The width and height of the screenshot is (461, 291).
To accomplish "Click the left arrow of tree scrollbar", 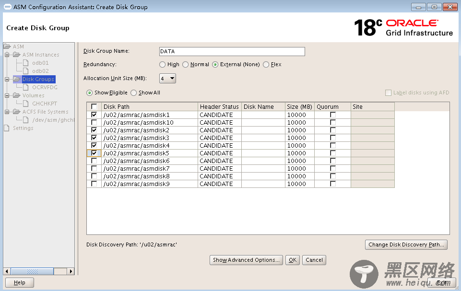I will click(x=7, y=271).
